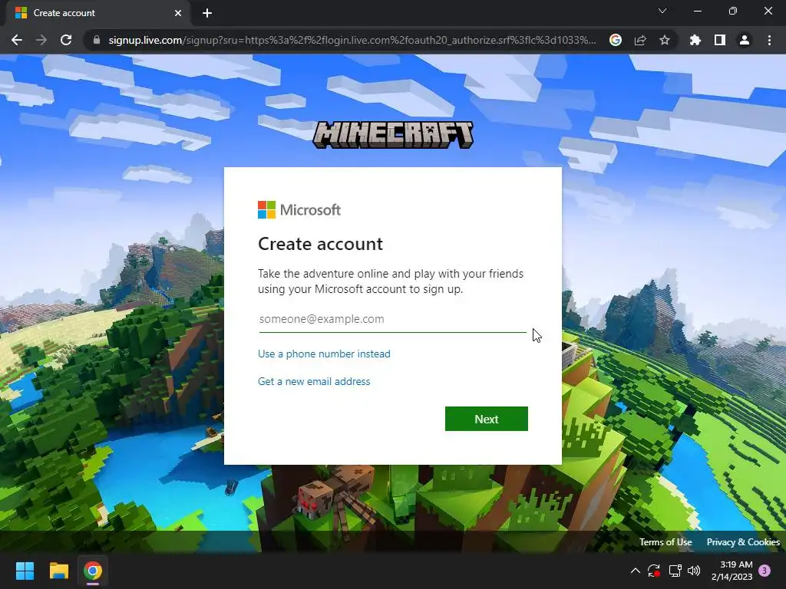Click the Minecraft logo above the form
The height and width of the screenshot is (589, 786).
[x=392, y=135]
